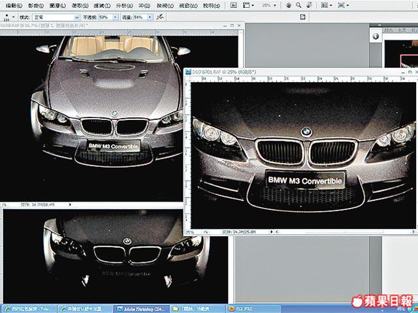
Task: Expand the Screen Mode dropdown arrow
Action: 347,5
